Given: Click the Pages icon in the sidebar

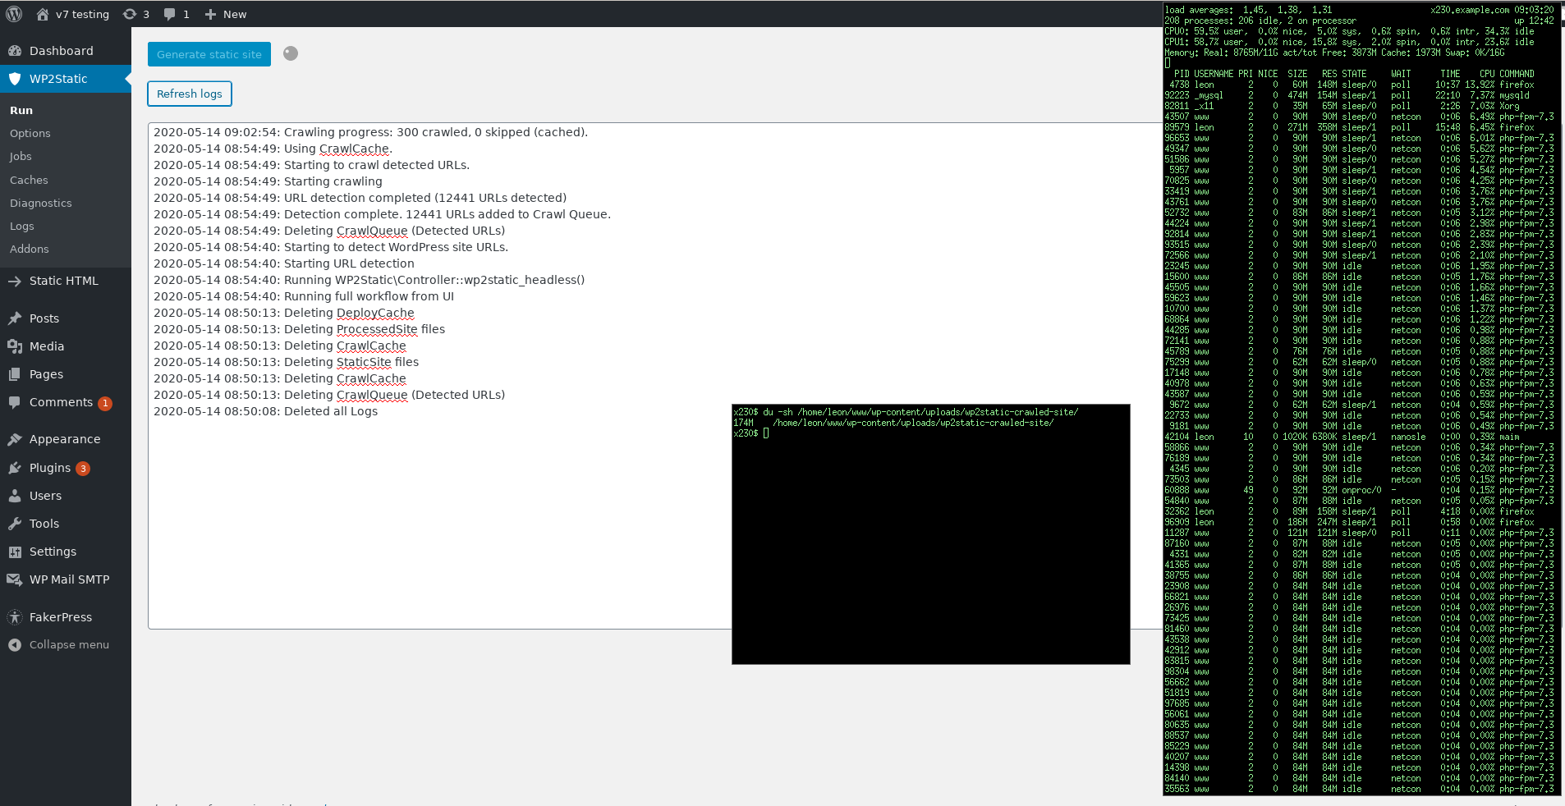Looking at the screenshot, I should pyautogui.click(x=15, y=374).
